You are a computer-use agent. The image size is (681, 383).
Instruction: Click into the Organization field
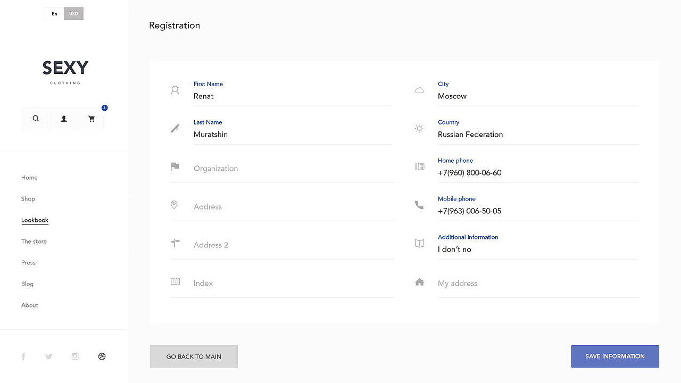[293, 169]
